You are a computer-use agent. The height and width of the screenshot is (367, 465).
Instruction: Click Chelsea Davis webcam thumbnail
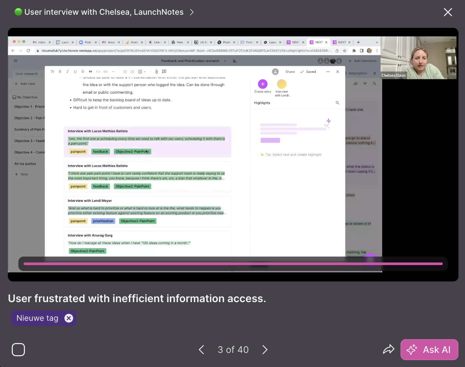(418, 58)
